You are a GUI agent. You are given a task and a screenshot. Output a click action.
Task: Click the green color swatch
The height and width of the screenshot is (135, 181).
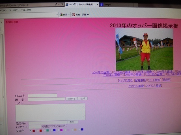(48, 130)
